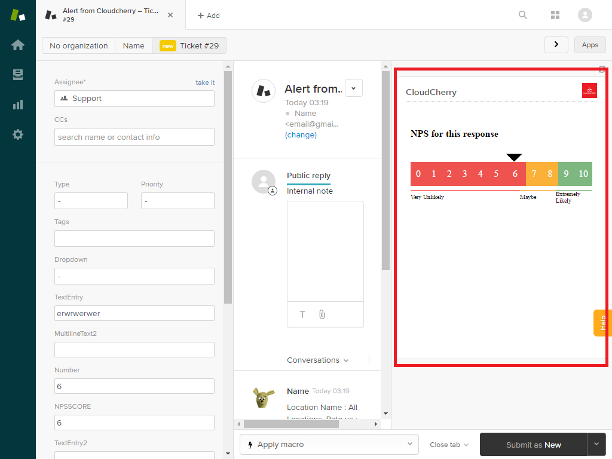Image resolution: width=612 pixels, height=459 pixels.
Task: Click the attach file paperclip icon
Action: pos(322,314)
